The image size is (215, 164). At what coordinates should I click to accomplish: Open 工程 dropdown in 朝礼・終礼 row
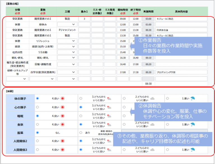[x=67, y=58]
